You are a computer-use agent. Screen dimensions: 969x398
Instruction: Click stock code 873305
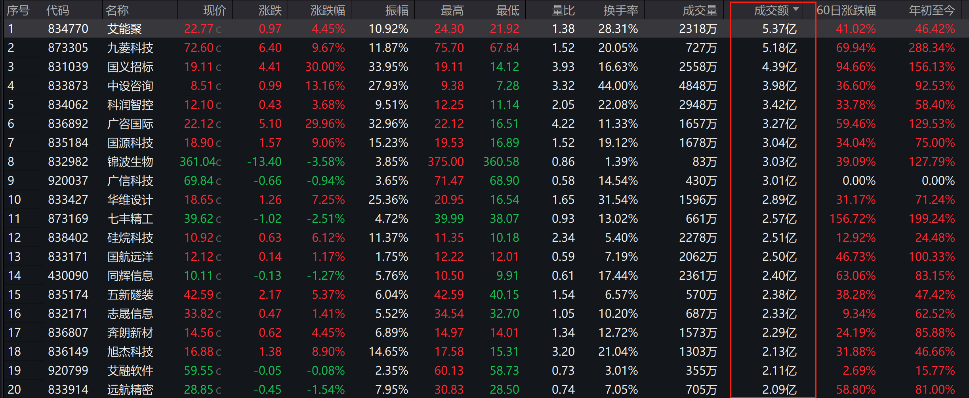coord(68,48)
